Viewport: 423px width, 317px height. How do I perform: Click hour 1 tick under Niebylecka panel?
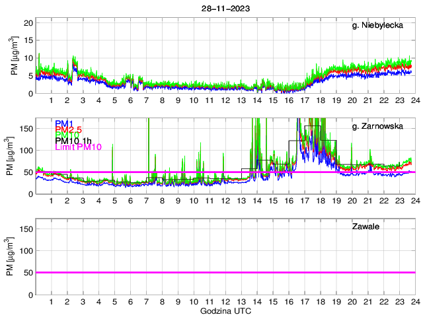[51, 100]
